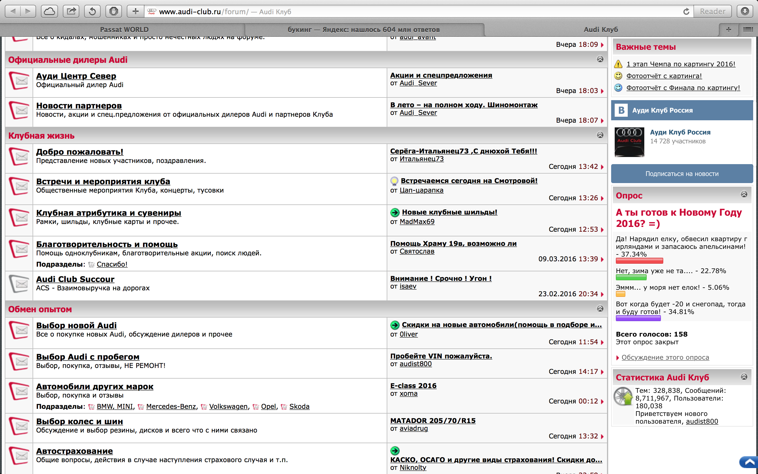Click green poll bar for 22.78% answer

coord(631,278)
